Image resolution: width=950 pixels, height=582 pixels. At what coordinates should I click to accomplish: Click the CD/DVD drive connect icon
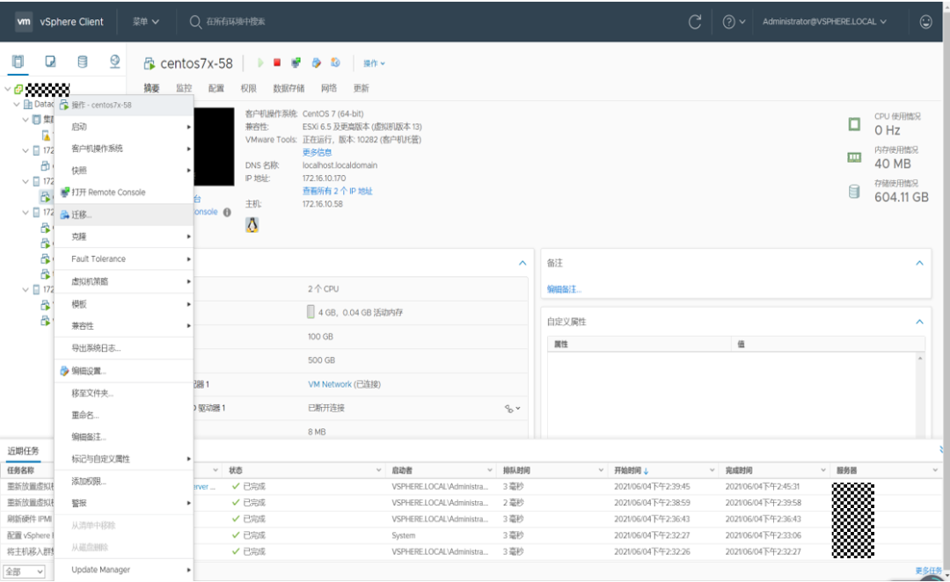click(x=509, y=409)
